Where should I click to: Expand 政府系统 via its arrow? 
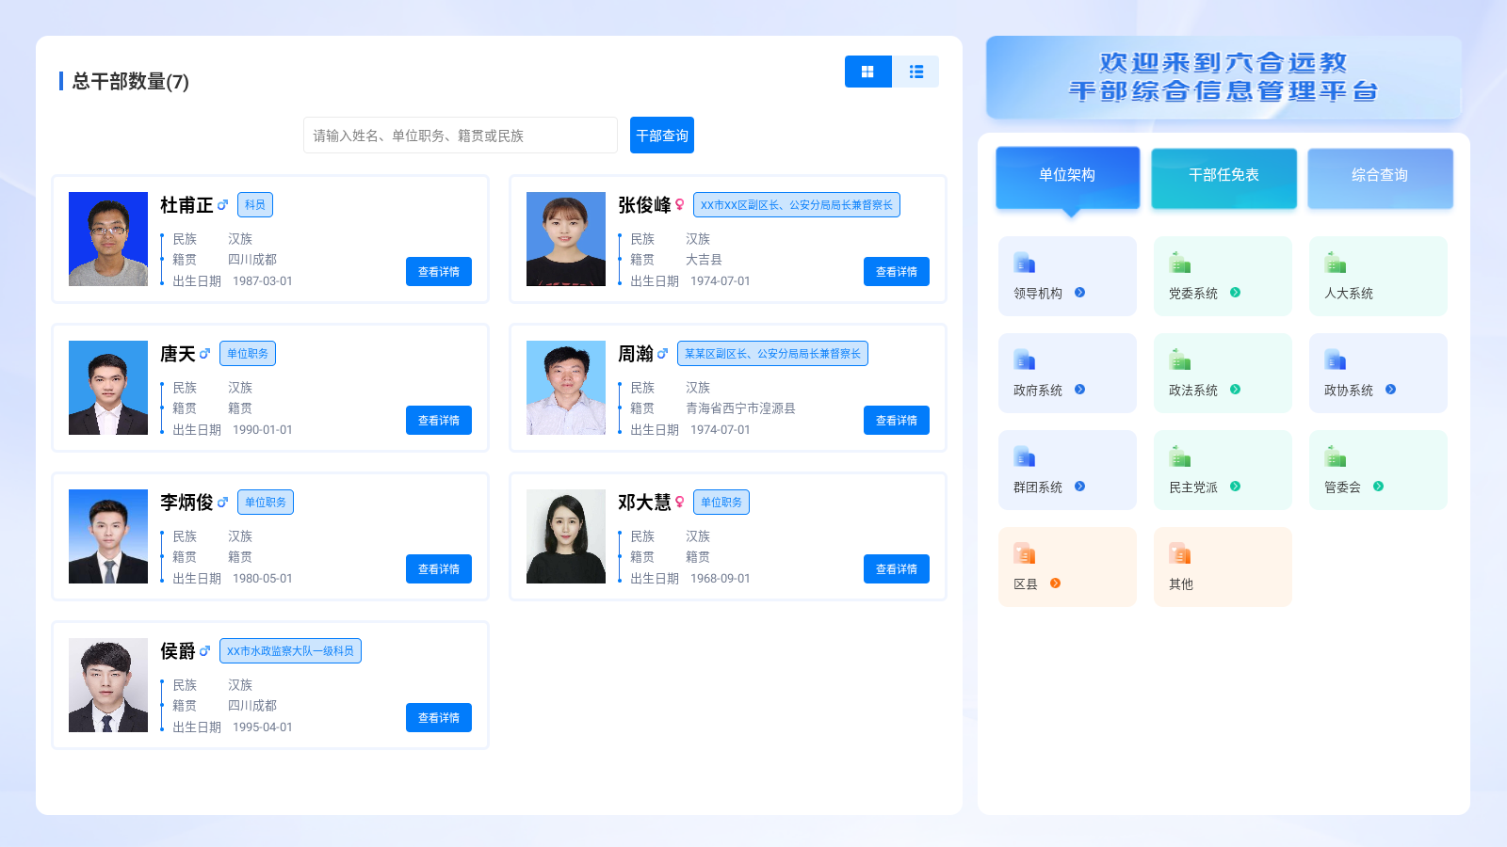click(x=1079, y=390)
